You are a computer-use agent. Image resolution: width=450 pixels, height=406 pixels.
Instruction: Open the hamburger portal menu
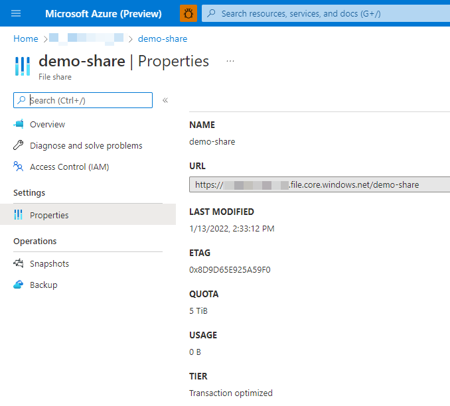point(16,13)
